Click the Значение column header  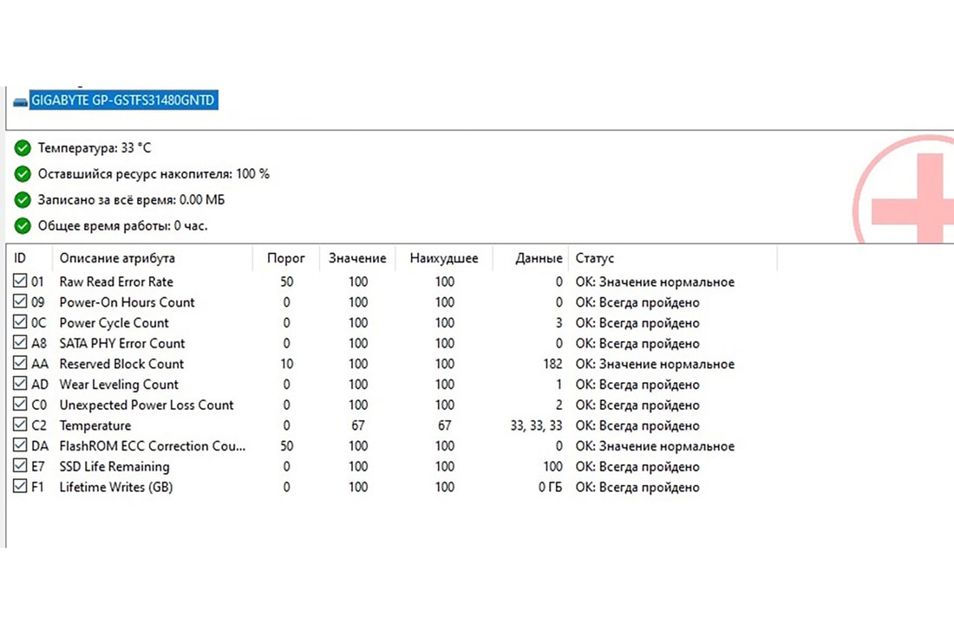(357, 258)
